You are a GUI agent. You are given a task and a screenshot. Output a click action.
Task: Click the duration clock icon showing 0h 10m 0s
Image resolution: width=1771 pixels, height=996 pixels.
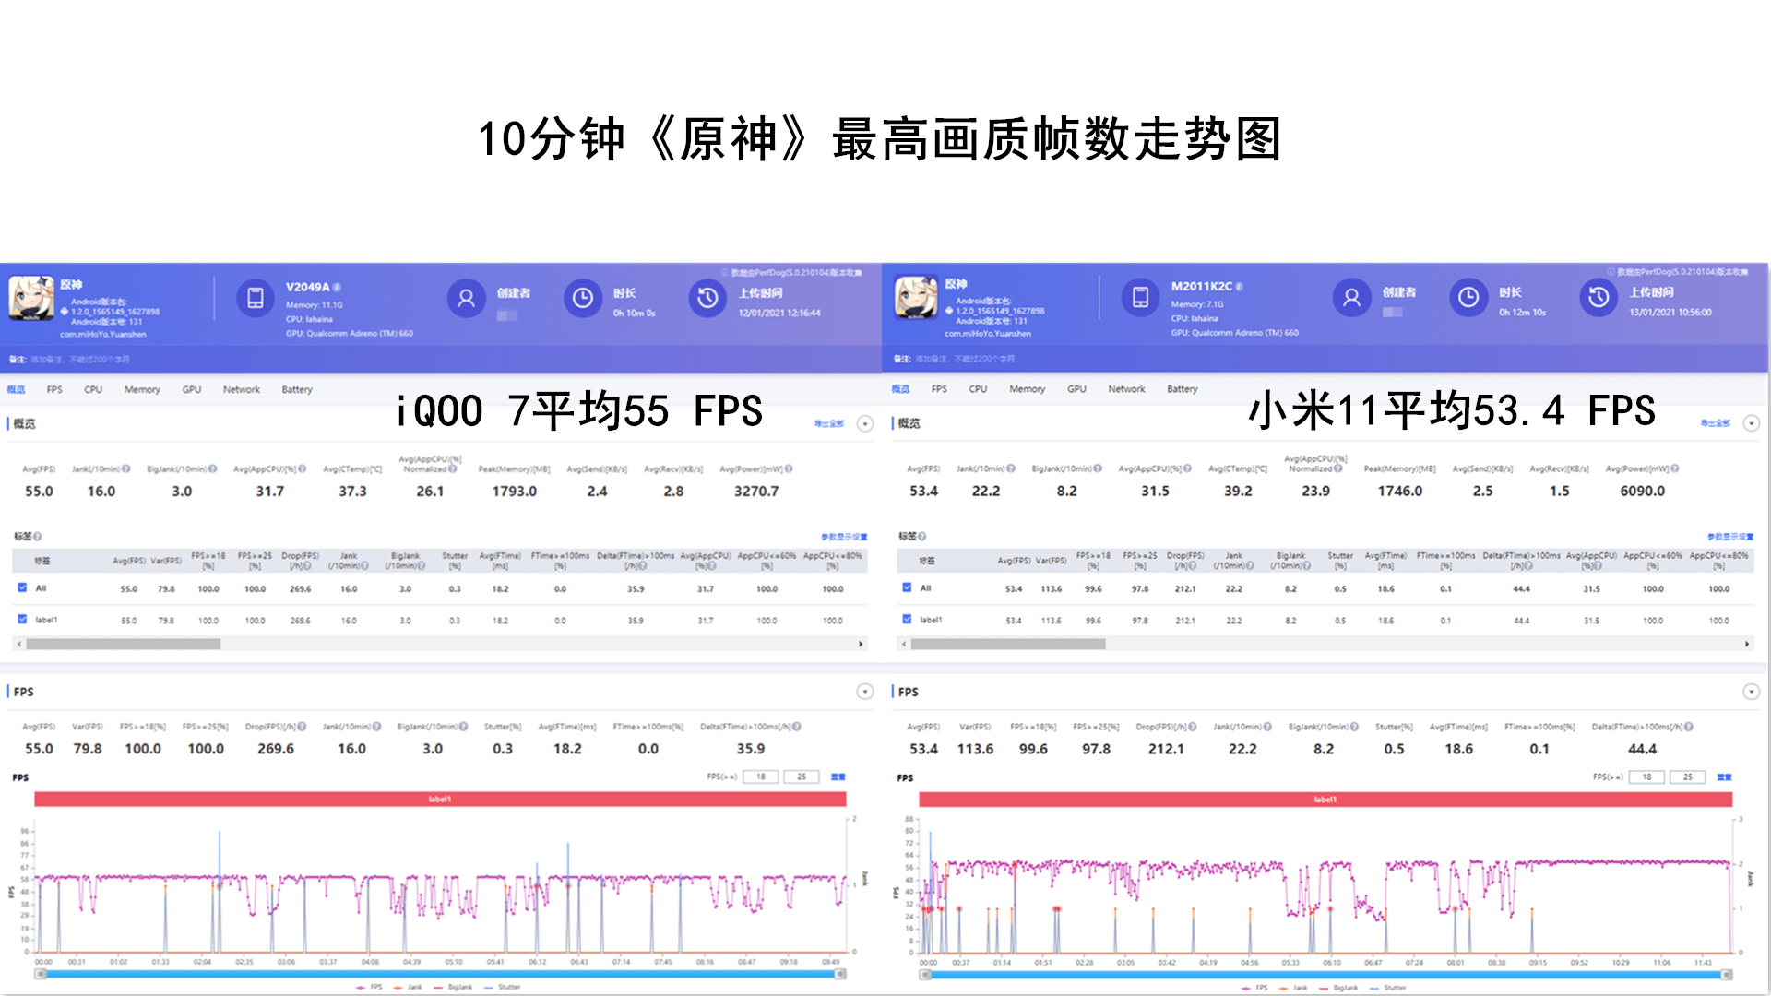pos(583,298)
